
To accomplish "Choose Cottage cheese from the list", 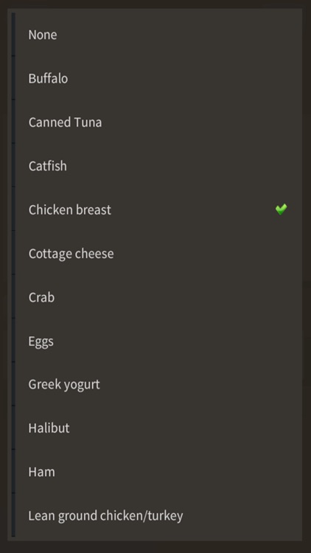I will point(155,253).
